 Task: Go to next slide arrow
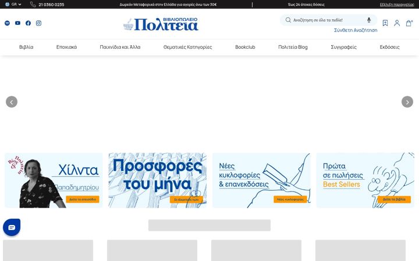[407, 101]
